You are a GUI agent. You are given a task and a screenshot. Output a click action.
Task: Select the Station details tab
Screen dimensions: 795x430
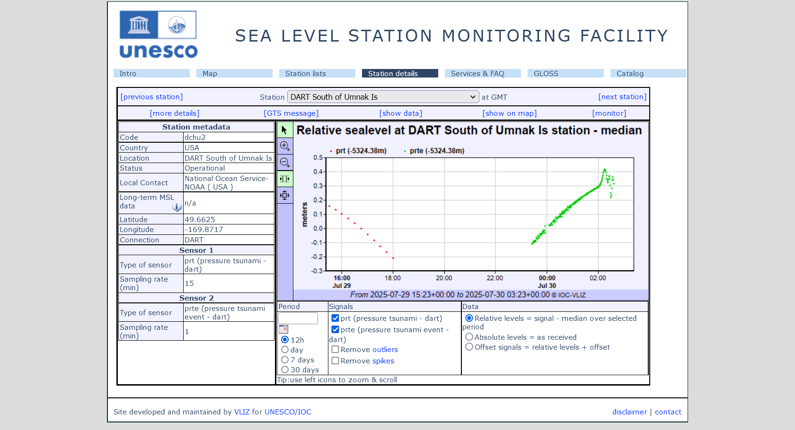pyautogui.click(x=400, y=73)
